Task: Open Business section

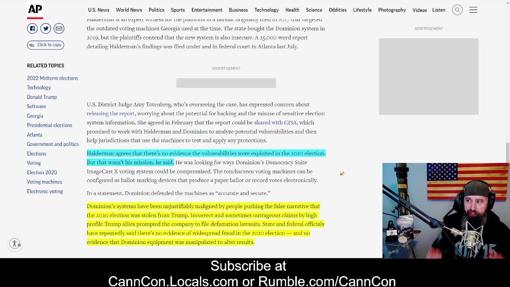Action: (x=238, y=10)
